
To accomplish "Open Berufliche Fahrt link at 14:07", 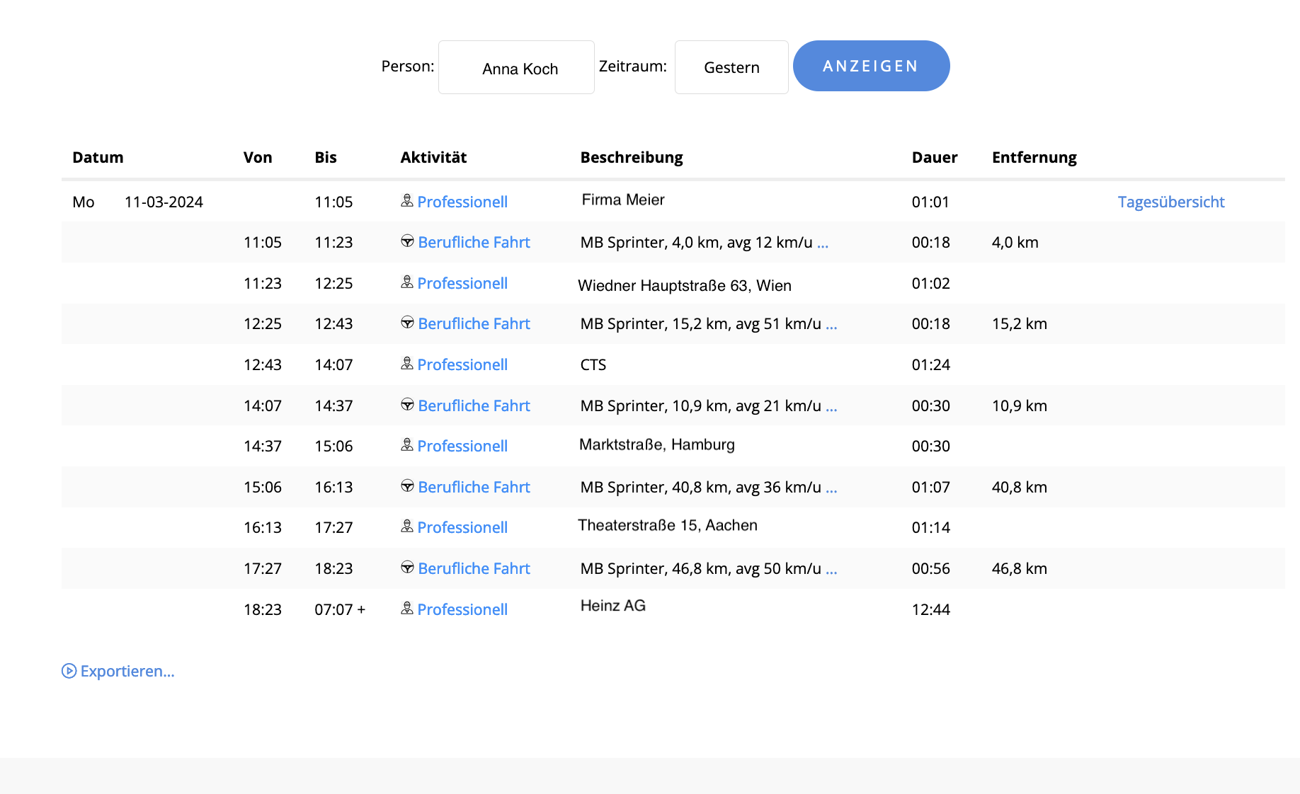I will pos(474,405).
